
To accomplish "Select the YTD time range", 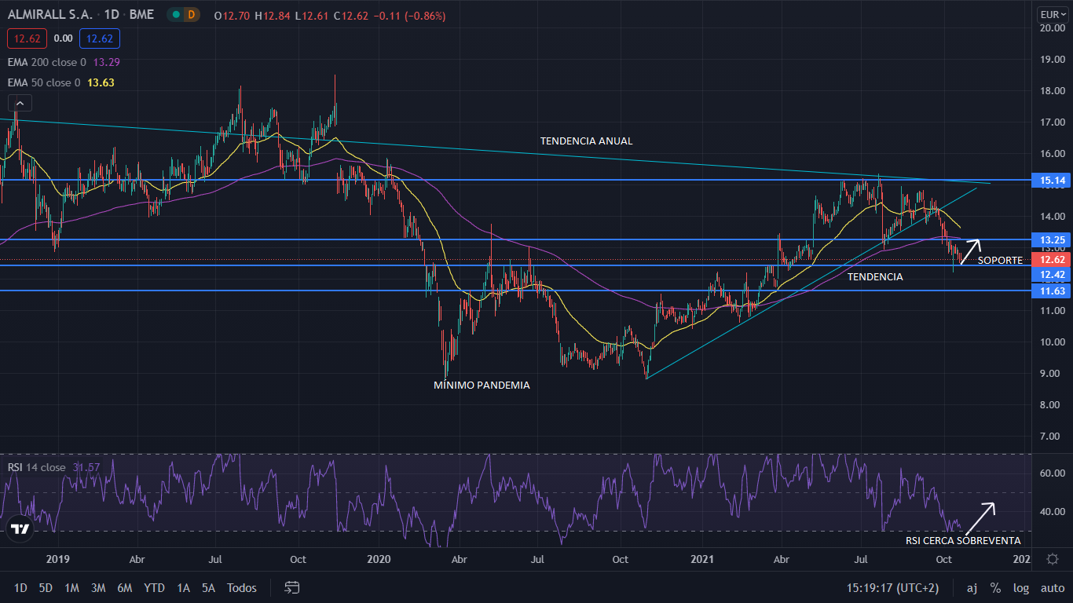I will coord(154,587).
